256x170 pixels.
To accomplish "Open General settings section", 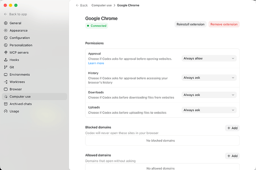I will point(35,23).
